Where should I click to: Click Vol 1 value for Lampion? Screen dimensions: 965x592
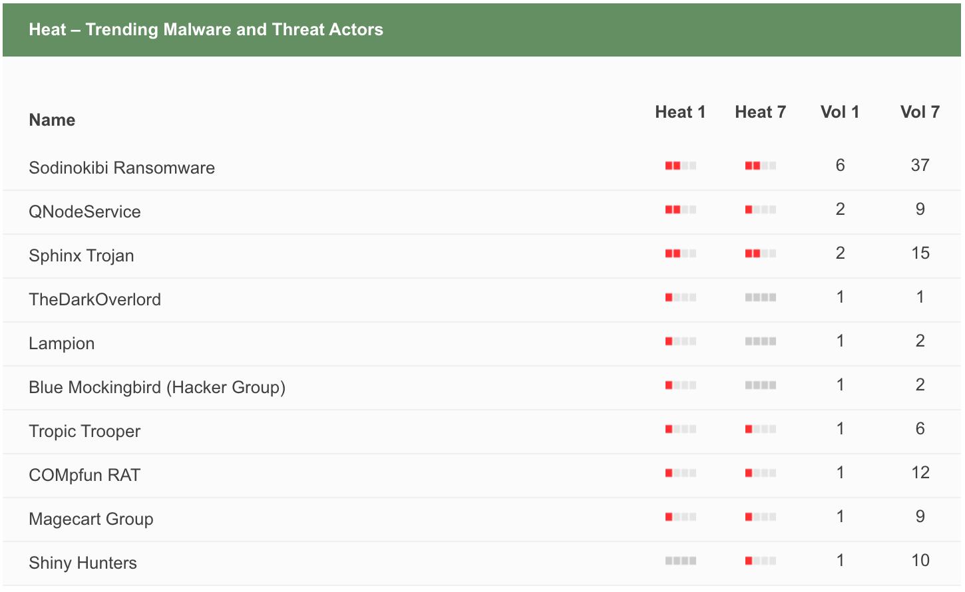tap(840, 341)
